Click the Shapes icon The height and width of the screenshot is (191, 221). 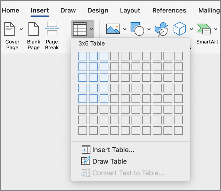pyautogui.click(x=137, y=29)
